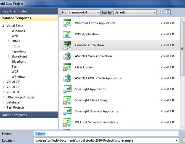
Task: Select the WPF Application template name
Action: coord(87,34)
